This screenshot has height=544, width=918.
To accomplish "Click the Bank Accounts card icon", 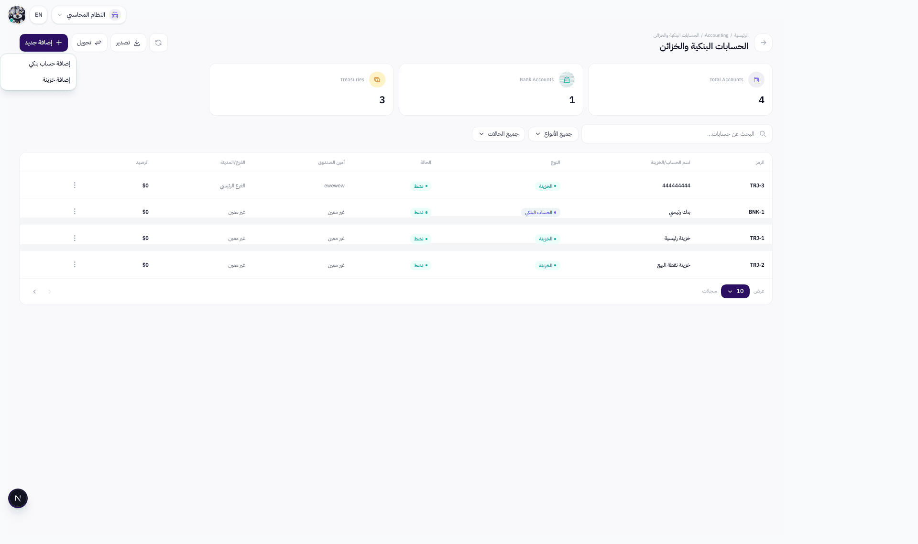I will (567, 80).
